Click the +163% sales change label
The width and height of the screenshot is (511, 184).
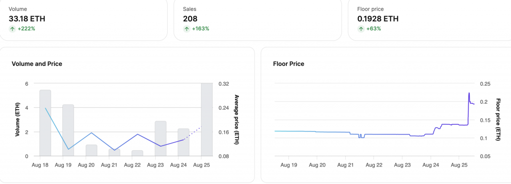201,28
